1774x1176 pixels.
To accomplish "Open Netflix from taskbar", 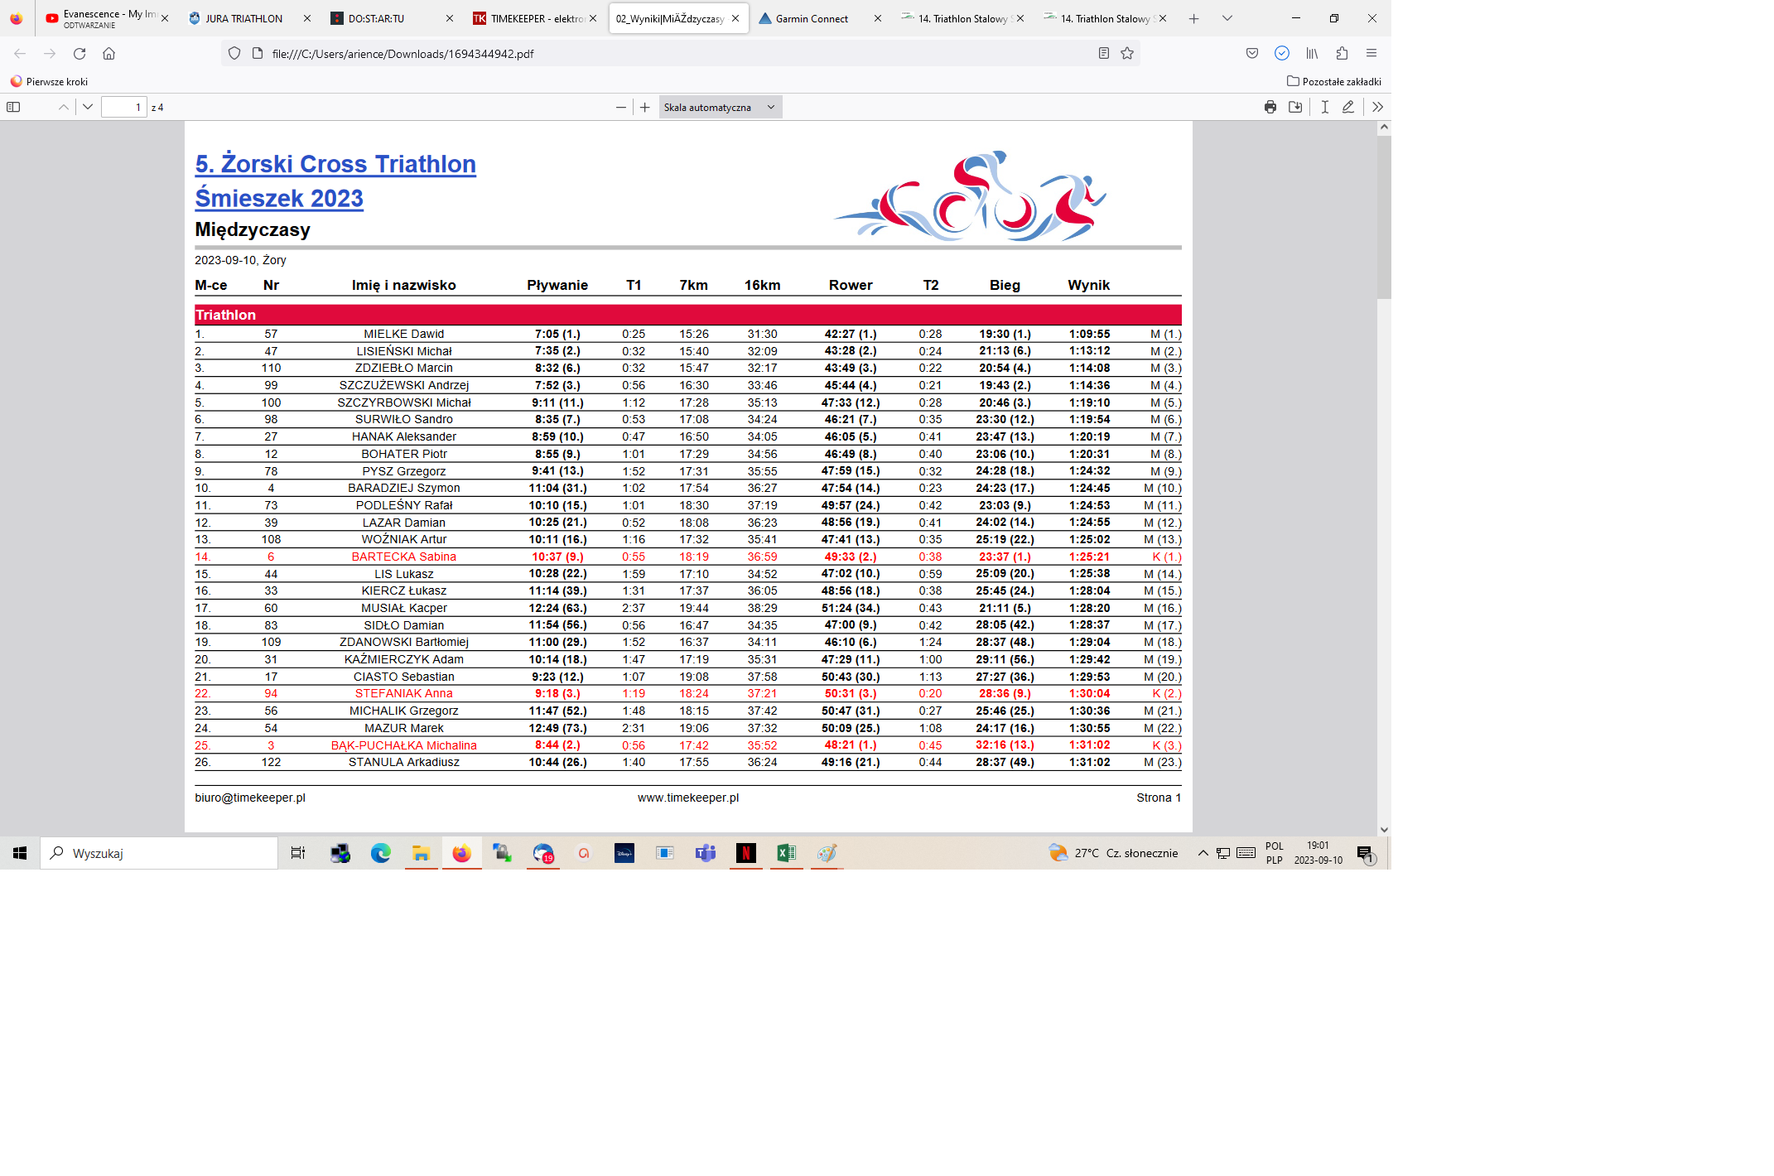I will [x=746, y=853].
